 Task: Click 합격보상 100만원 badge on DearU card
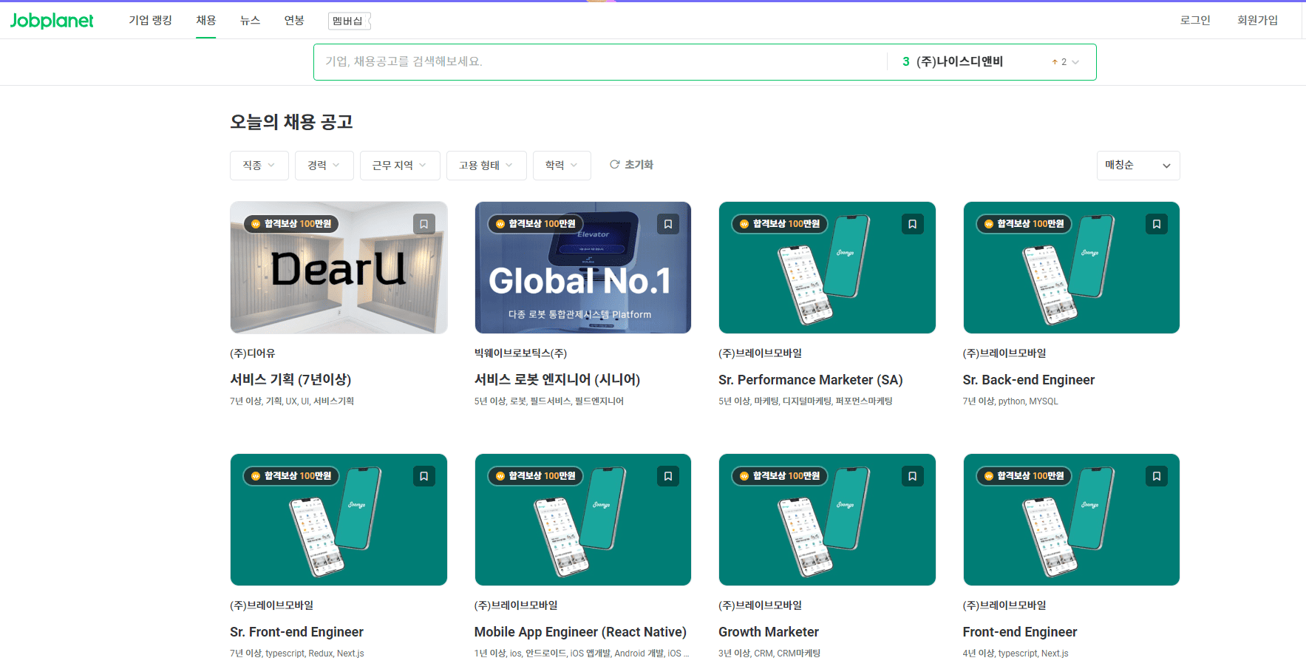[291, 223]
